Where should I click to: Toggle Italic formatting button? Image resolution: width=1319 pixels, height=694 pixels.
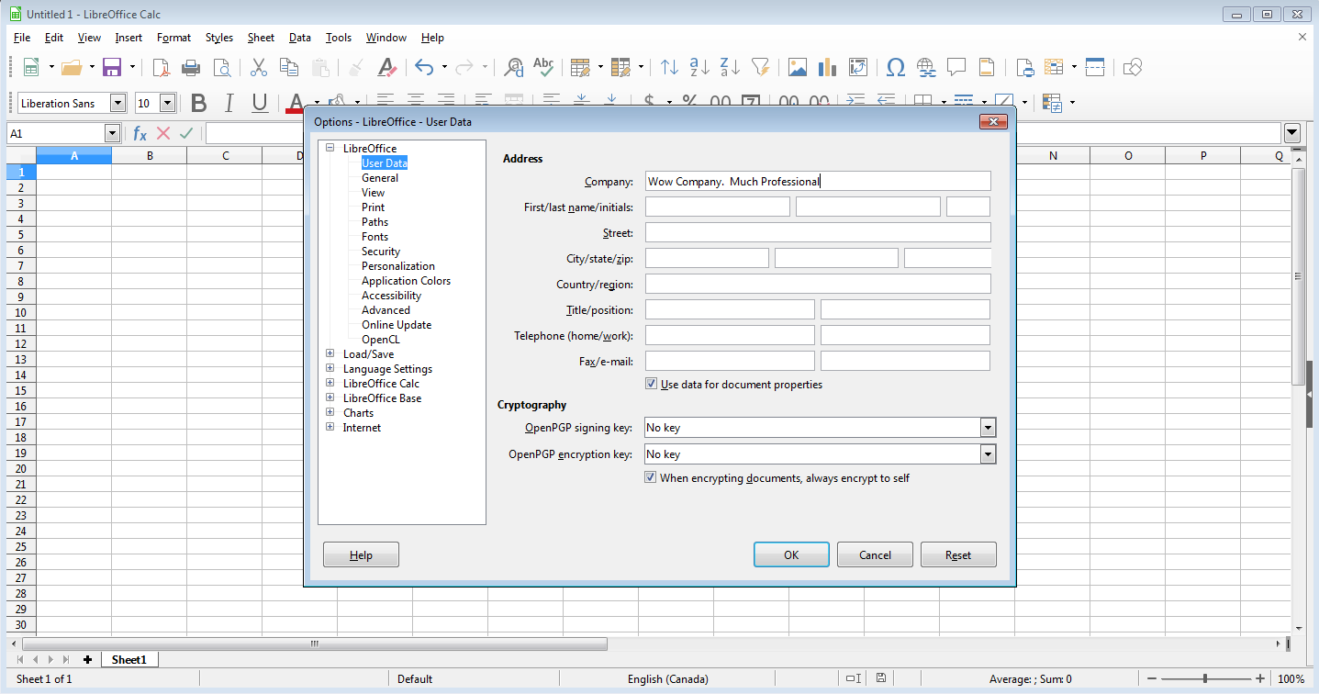[229, 103]
